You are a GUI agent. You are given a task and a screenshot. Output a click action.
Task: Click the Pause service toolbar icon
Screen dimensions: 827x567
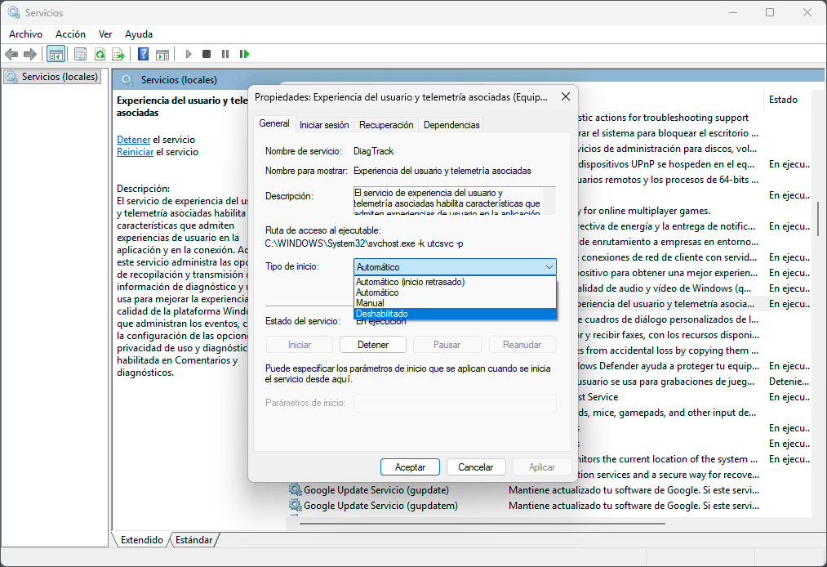pyautogui.click(x=225, y=54)
